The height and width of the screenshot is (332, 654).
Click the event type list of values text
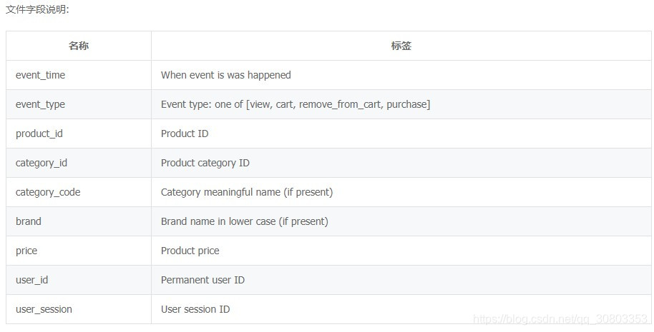[x=296, y=104]
